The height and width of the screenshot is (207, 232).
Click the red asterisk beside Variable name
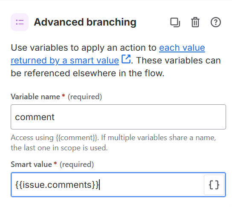tap(63, 95)
